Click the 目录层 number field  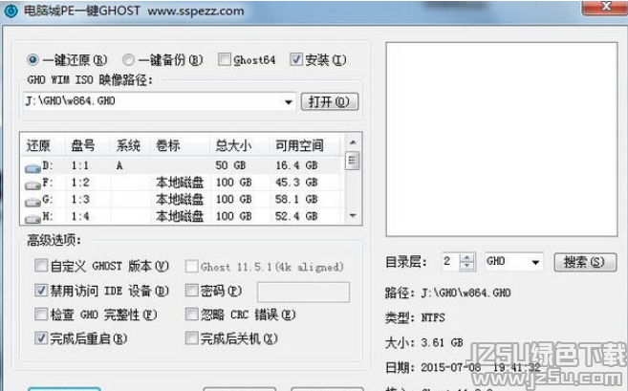[x=450, y=262]
